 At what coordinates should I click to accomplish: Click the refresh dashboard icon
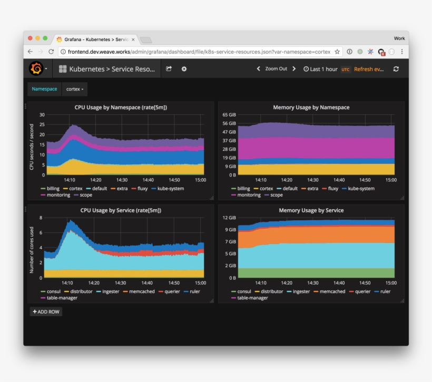point(396,69)
